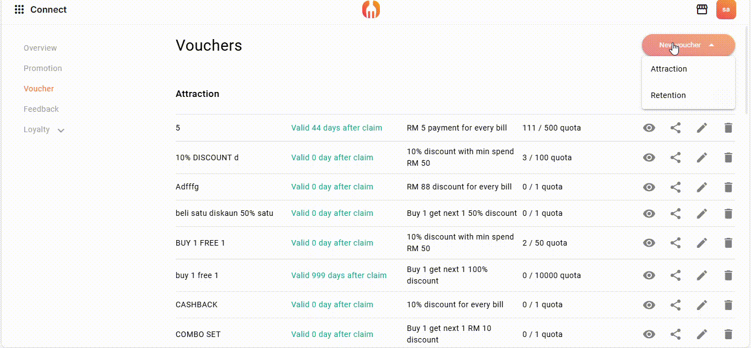Click the orange logo in the header
Image resolution: width=751 pixels, height=348 pixels.
(x=371, y=9)
